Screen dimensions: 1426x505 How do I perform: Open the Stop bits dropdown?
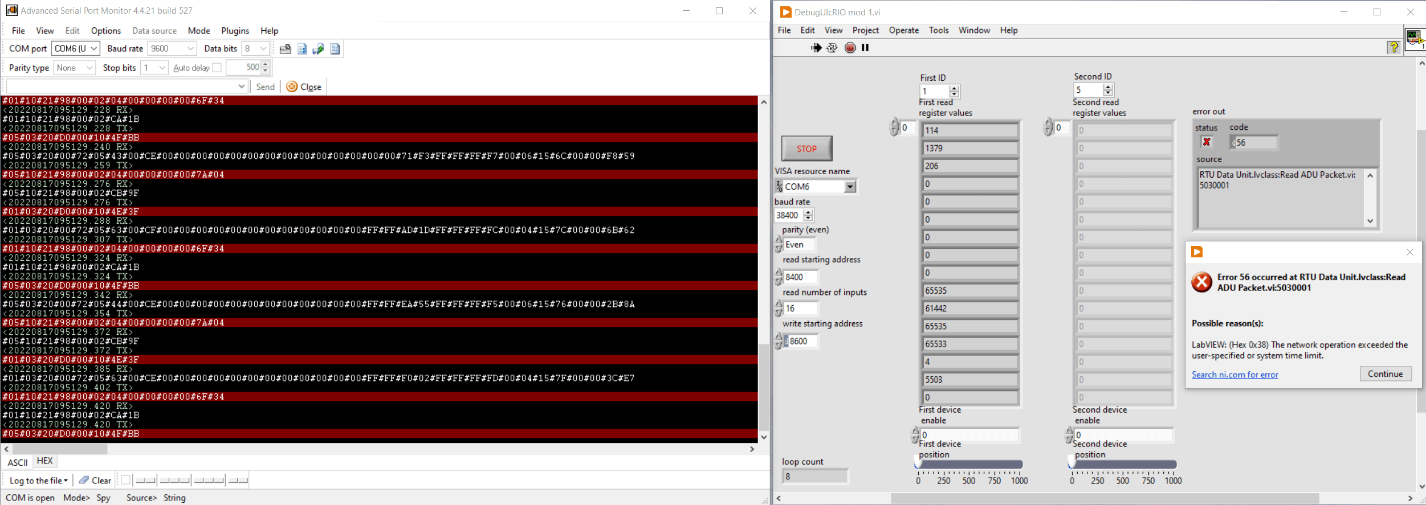tap(162, 68)
